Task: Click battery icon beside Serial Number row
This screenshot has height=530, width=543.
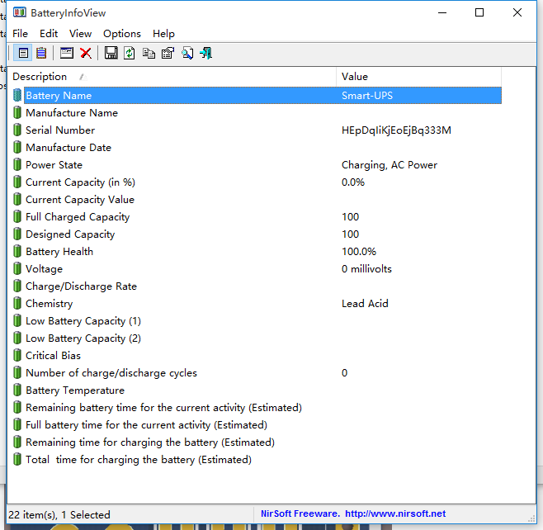Action: 17,130
